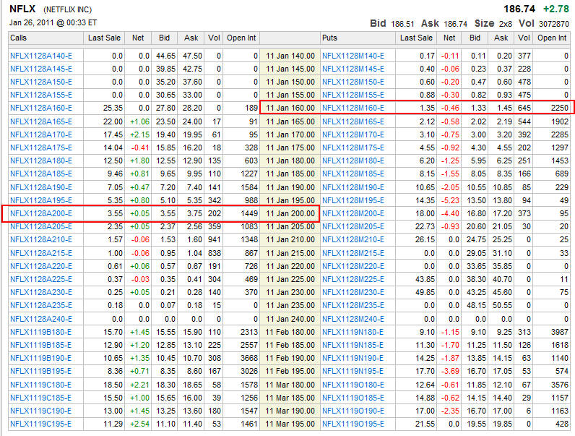This screenshot has width=575, height=436.
Task: Click the NFLX1128A185-E call option
Action: [x=41, y=174]
